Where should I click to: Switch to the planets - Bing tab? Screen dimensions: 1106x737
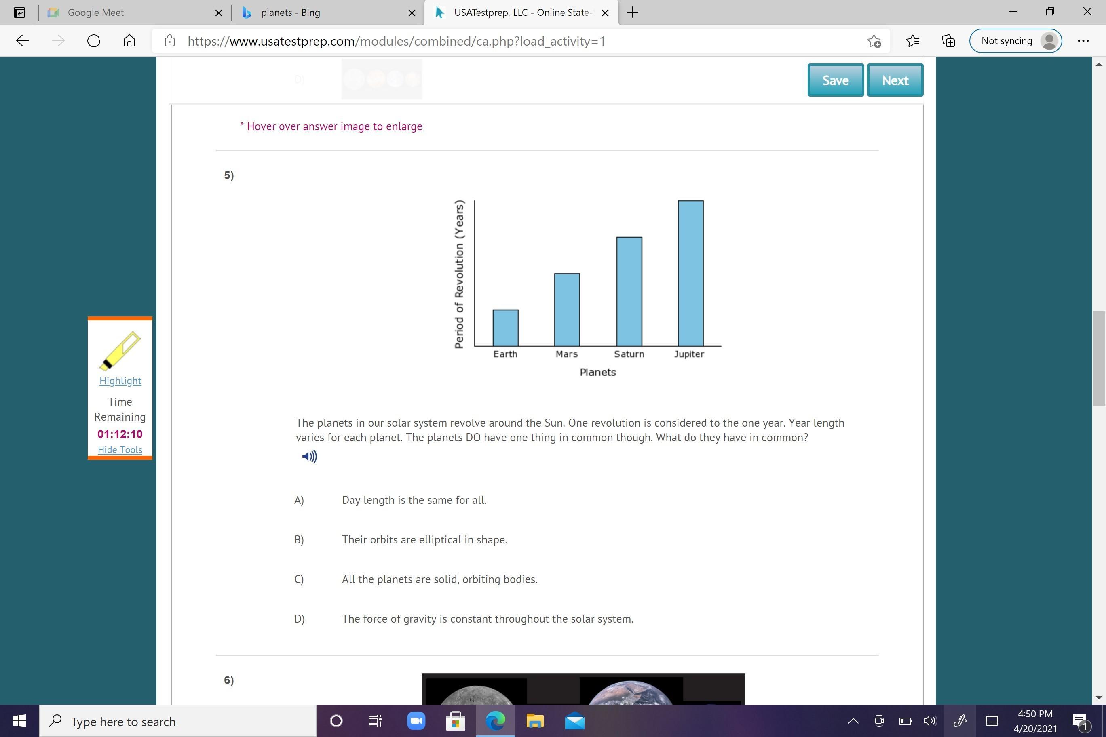coord(290,13)
